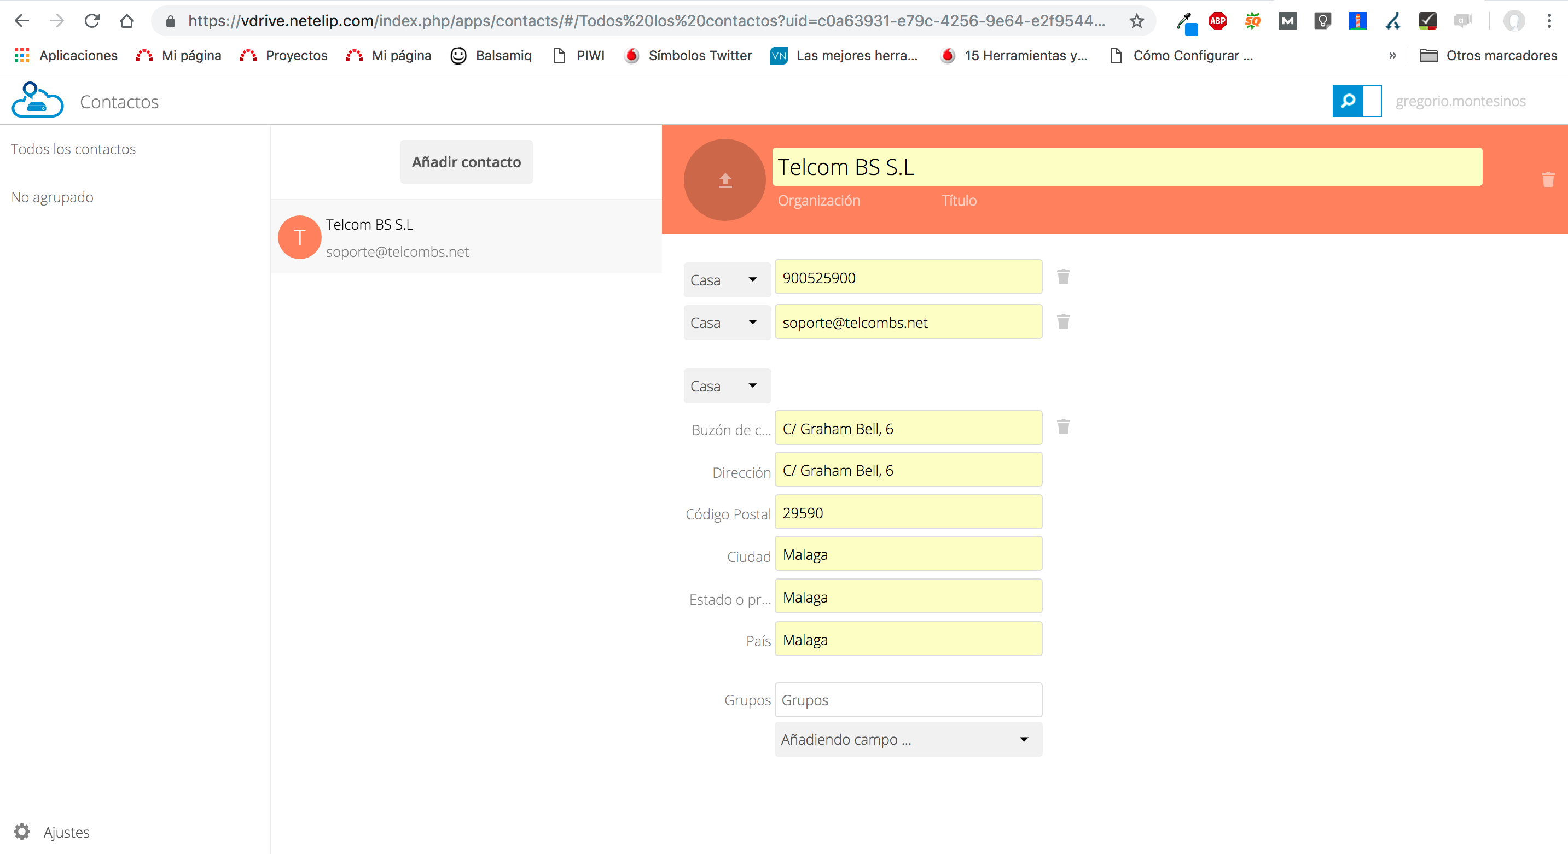Open phone type Casa dropdown

tap(727, 280)
